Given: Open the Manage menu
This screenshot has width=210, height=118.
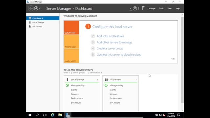Looking at the screenshot, I should coord(152,9).
